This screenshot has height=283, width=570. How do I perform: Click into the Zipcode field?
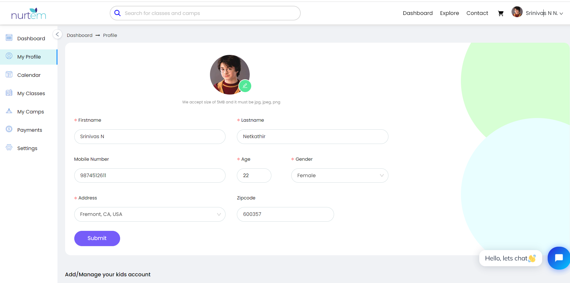pyautogui.click(x=285, y=214)
